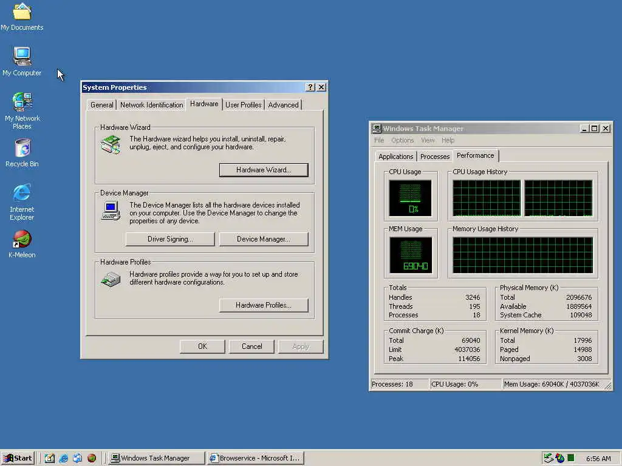Click Cancel in System Properties

coord(251,346)
